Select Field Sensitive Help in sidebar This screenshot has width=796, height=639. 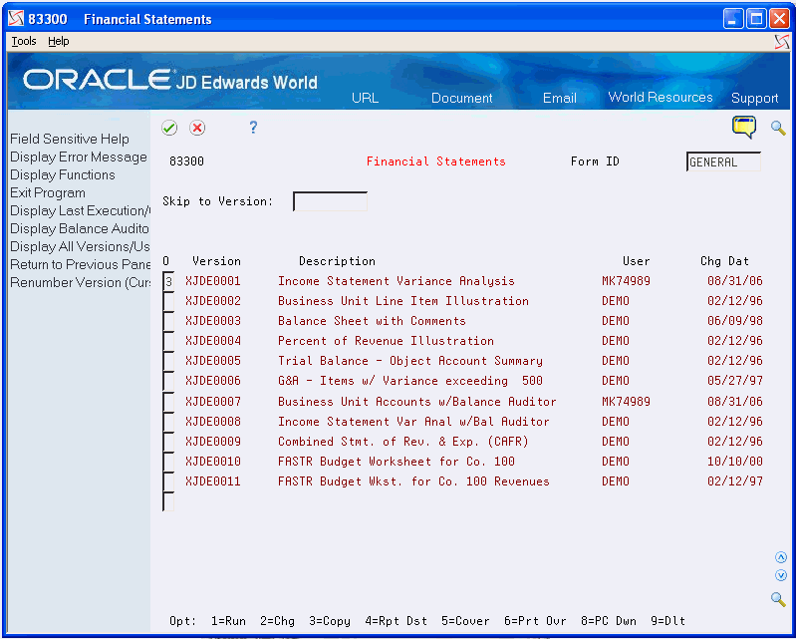70,139
